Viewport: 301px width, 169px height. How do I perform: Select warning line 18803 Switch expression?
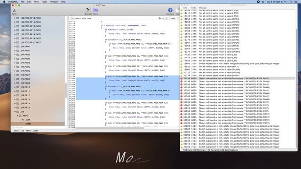238,64
